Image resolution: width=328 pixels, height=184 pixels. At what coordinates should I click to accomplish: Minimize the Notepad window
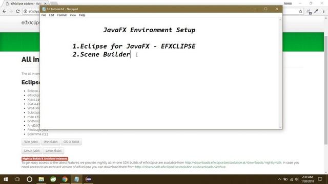255,9
